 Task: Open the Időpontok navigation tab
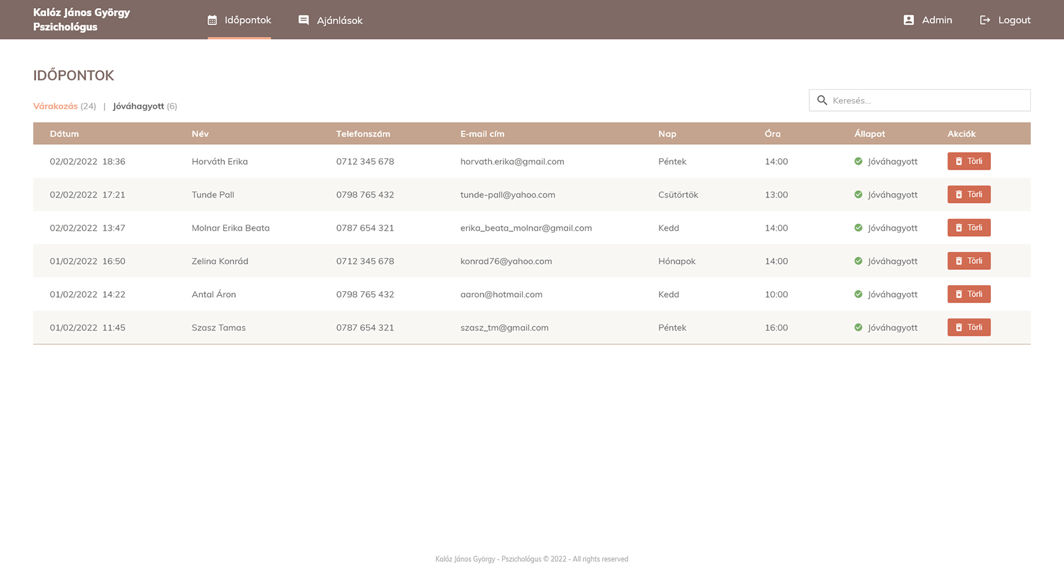pyautogui.click(x=239, y=20)
